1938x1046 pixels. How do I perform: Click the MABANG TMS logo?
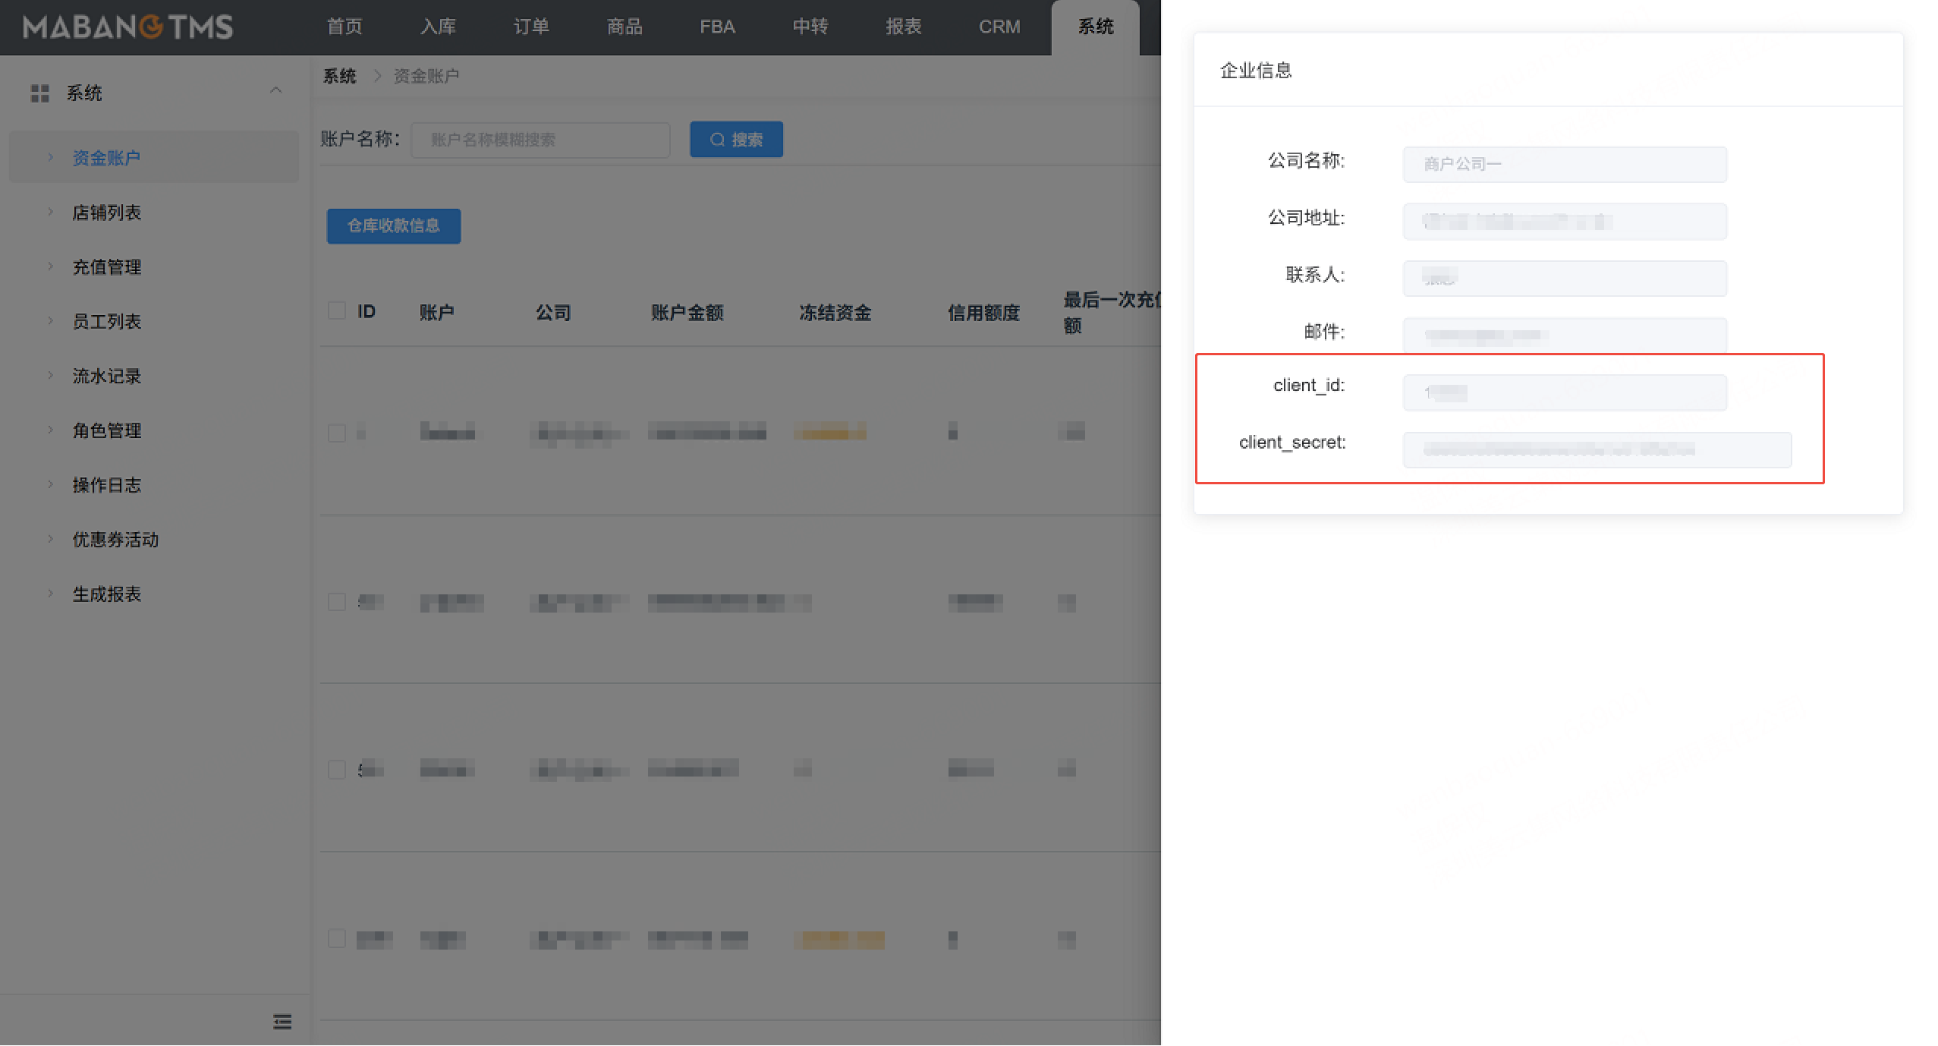[x=127, y=27]
